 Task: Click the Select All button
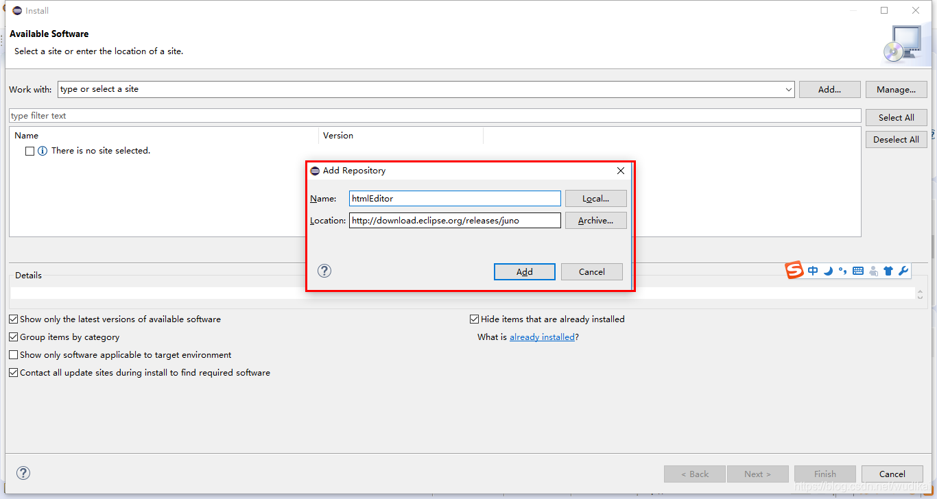[896, 117]
